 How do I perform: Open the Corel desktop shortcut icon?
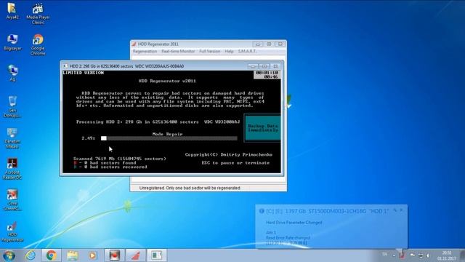pyautogui.click(x=12, y=200)
